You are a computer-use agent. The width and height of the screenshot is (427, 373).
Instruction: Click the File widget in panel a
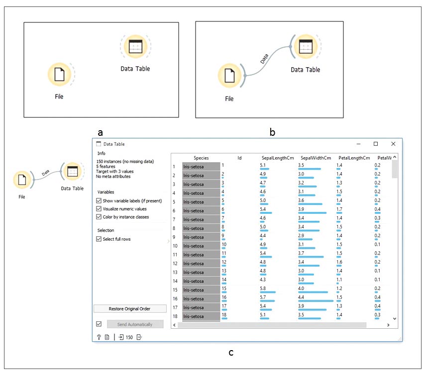tap(59, 75)
